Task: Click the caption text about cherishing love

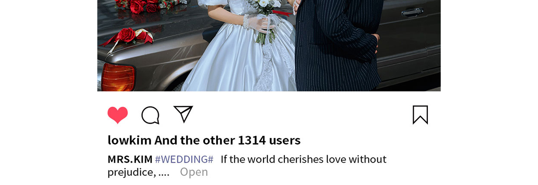Action: click(303, 159)
